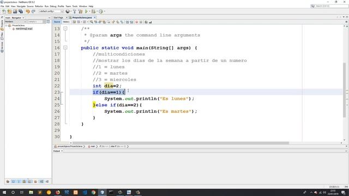Shift Line Left in editor toolbar
This screenshot has height=196, width=349.
click(127, 22)
